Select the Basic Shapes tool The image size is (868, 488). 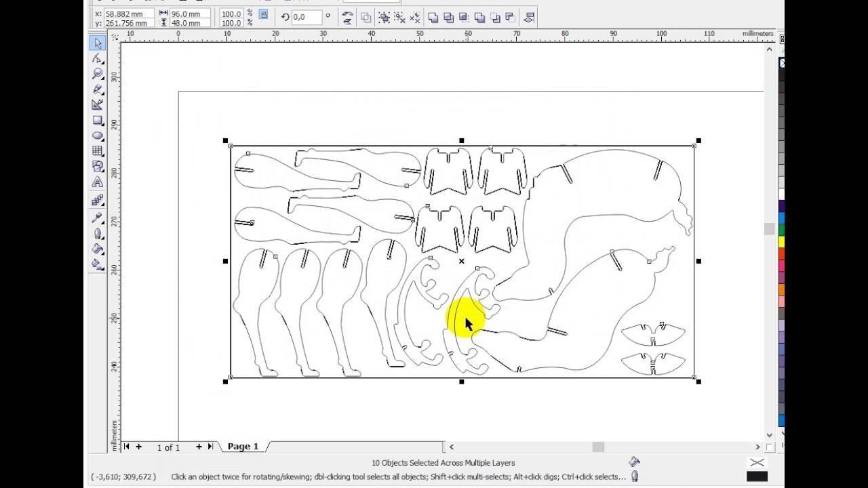[98, 166]
